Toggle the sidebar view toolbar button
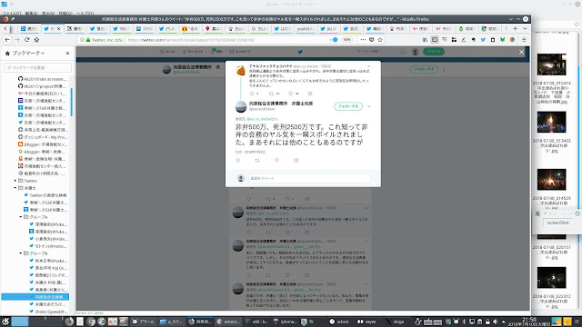 435,40
